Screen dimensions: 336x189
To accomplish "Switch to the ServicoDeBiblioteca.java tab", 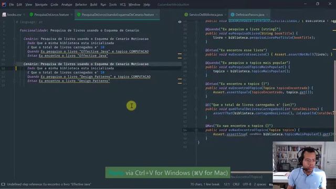I will [206, 15].
